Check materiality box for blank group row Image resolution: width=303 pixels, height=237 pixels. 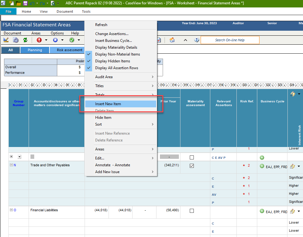tap(192, 157)
